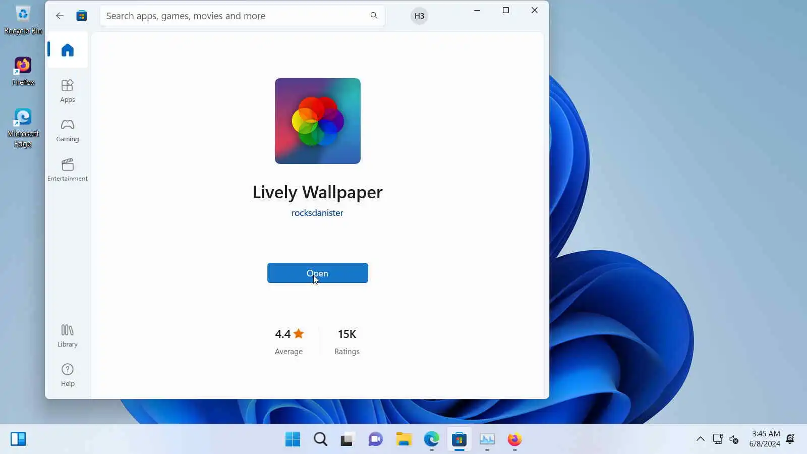Open the Apps section in sidebar
This screenshot has width=807, height=454.
(68, 91)
